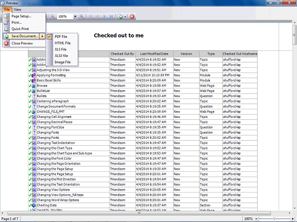Screen dimensions: 297x222
Task: Save document as XLS File
Action: click(x=60, y=49)
